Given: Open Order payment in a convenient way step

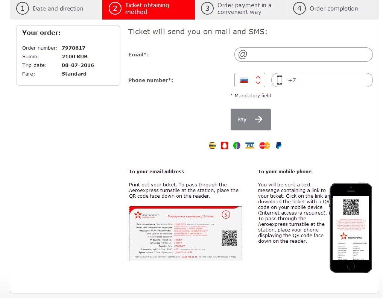Looking at the screenshot, I should (x=241, y=9).
